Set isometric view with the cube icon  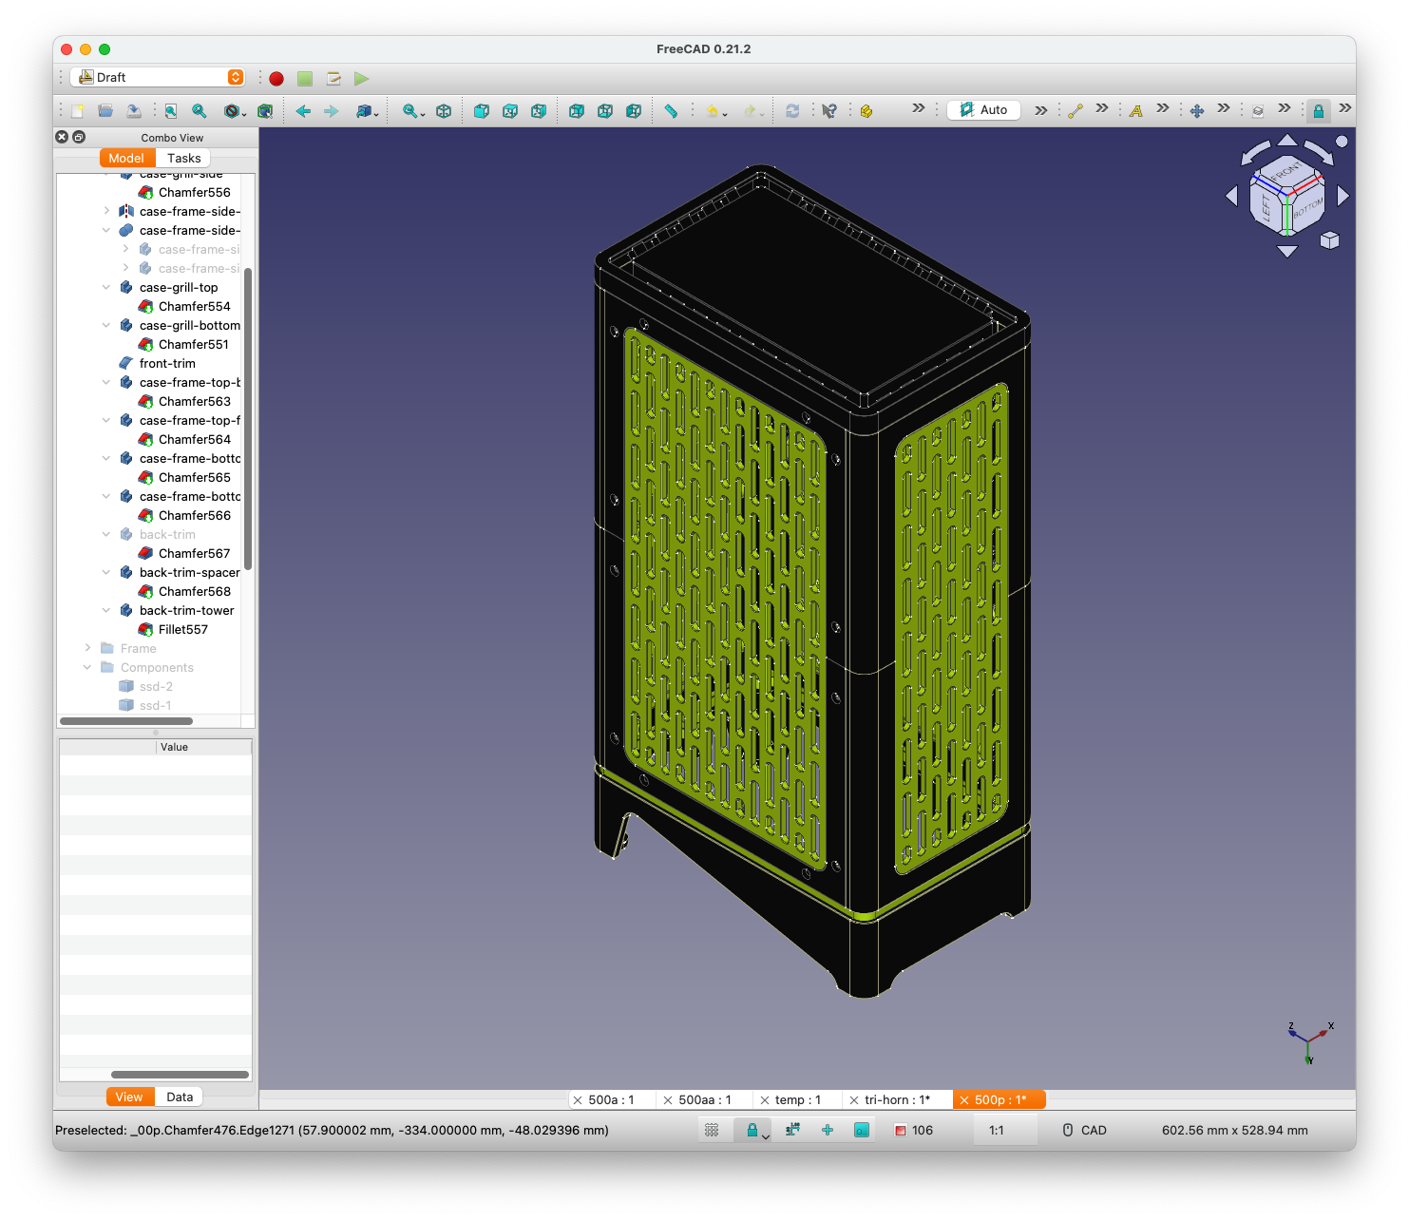point(444,111)
